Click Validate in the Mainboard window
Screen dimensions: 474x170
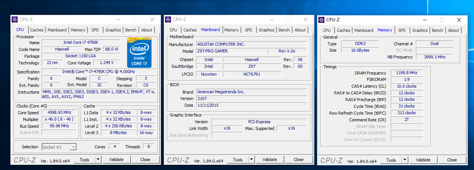tap(270, 160)
